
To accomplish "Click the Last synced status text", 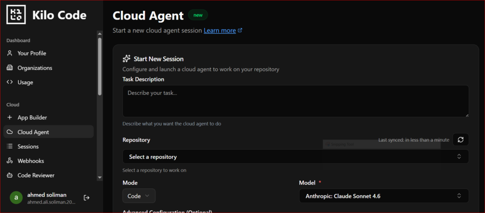I will click(414, 140).
